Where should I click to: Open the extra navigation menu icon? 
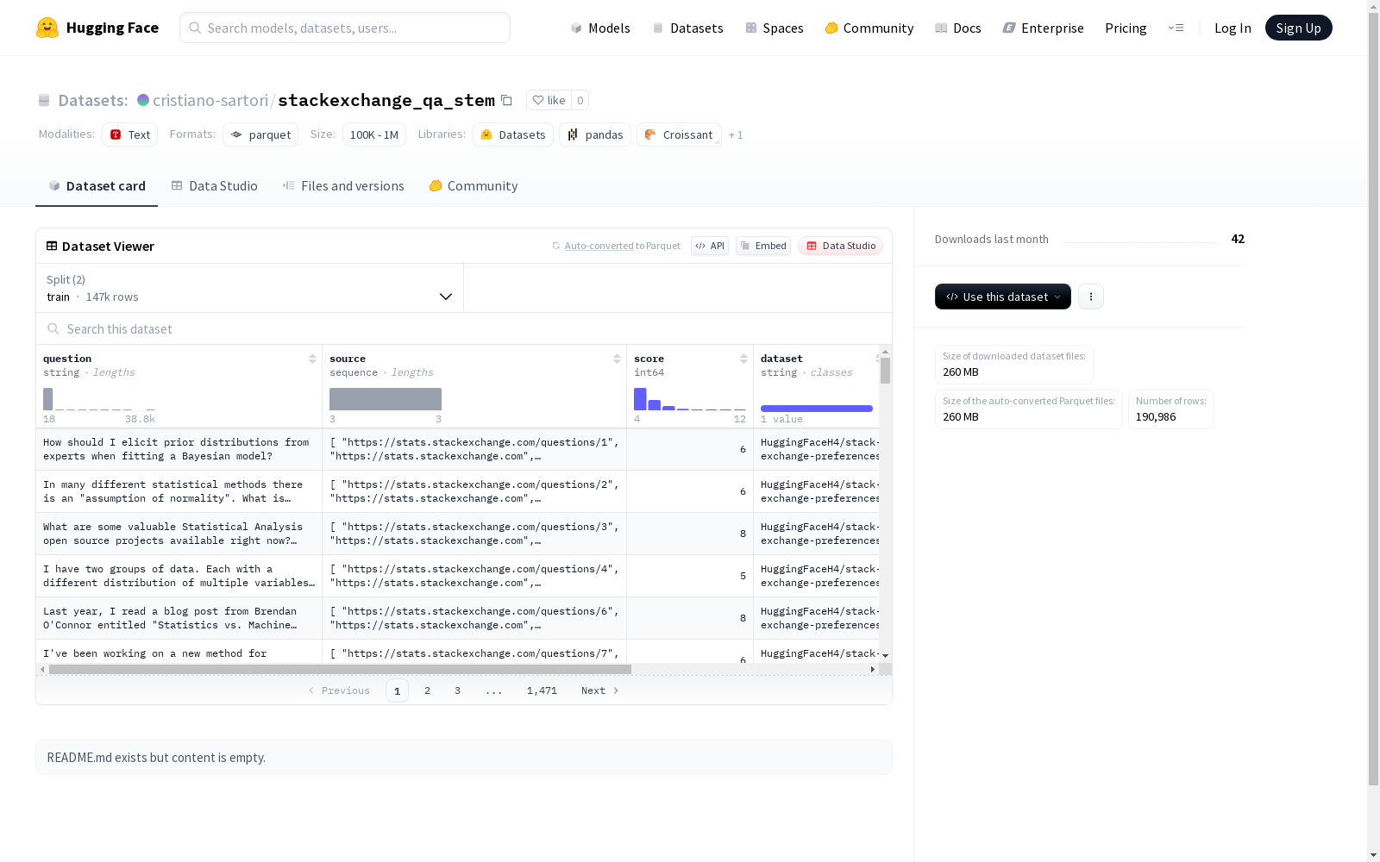[1176, 28]
